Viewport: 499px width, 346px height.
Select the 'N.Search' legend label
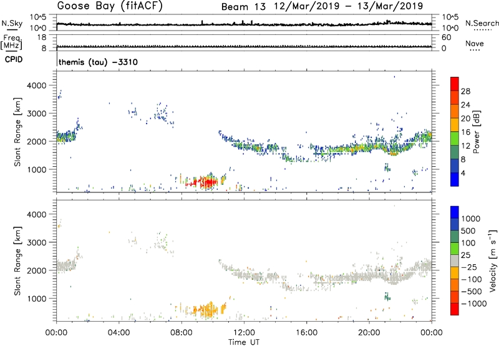[482, 23]
